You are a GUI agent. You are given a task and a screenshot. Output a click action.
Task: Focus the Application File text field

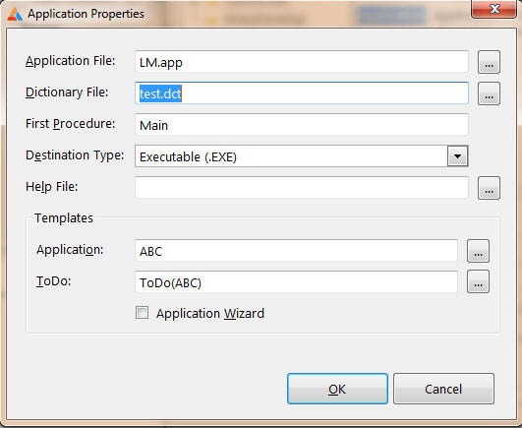coord(302,62)
